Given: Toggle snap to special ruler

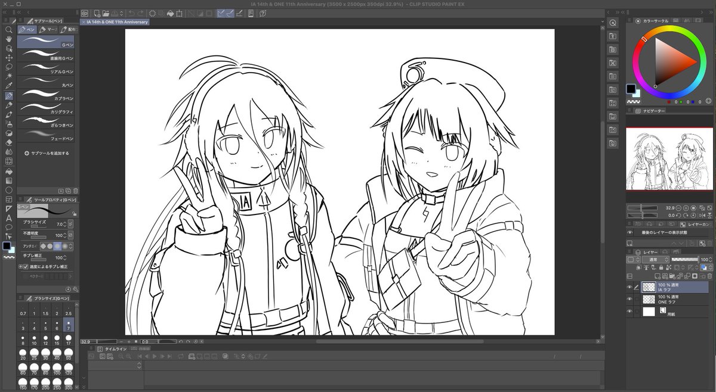Looking at the screenshot, I should [230, 13].
